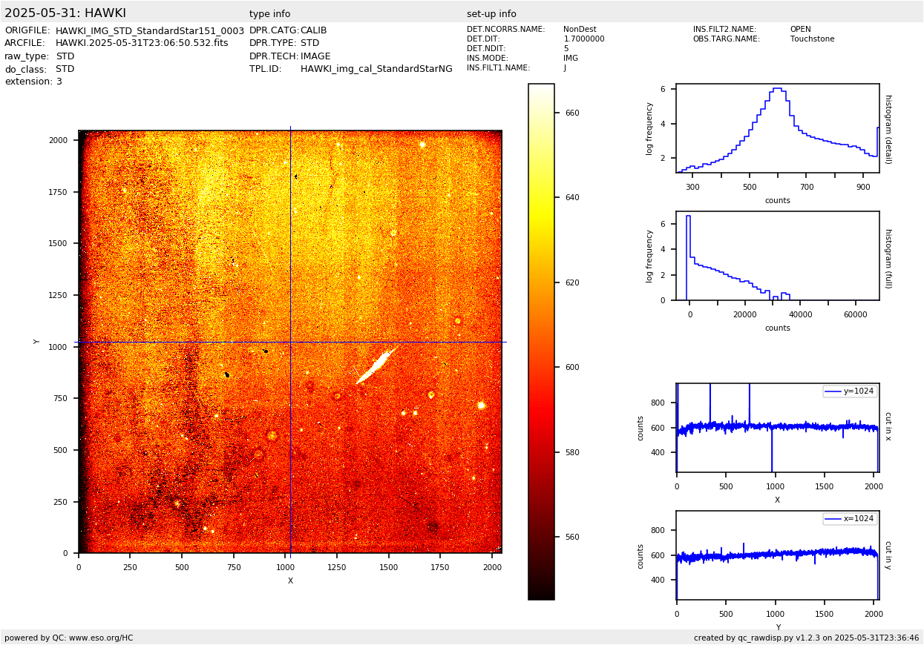The width and height of the screenshot is (924, 645).
Task: Click the TPL.ID HAWKI_img_cal_StandardStarNG value
Action: click(x=376, y=69)
